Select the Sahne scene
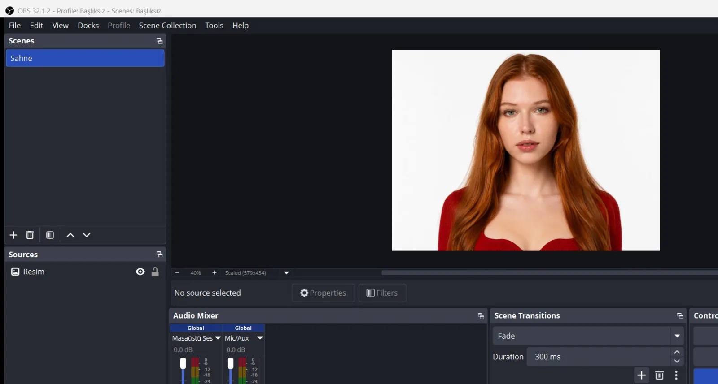The width and height of the screenshot is (718, 384). pyautogui.click(x=85, y=58)
